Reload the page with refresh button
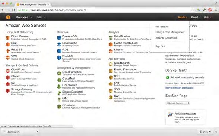219x136 pixels. 13,10
